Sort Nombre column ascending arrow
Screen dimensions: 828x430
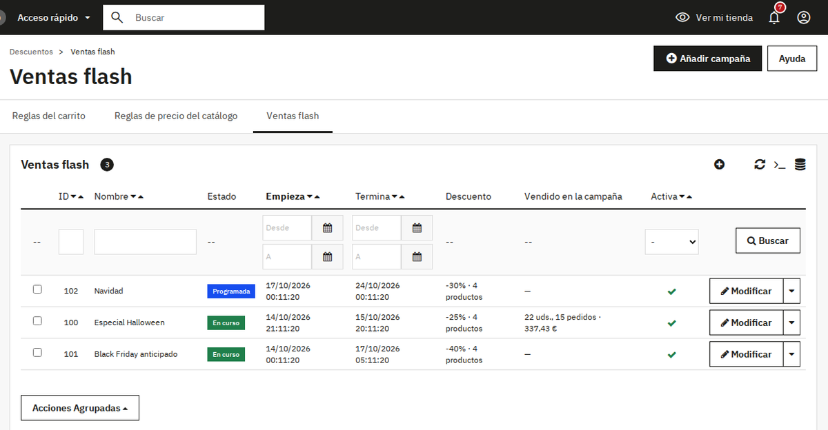pos(141,197)
